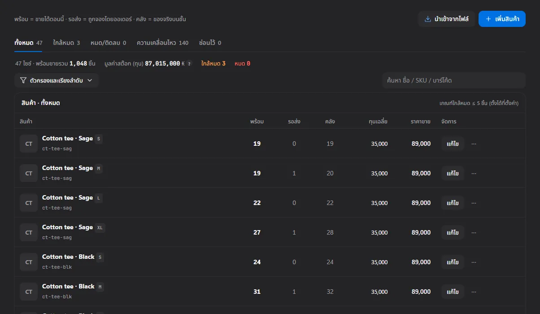540x314 pixels.
Task: Click the นำเข้าจากไฟล์ import button
Action: pos(446,19)
